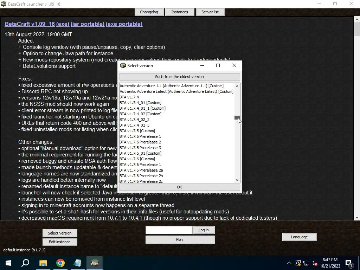
Task: Open the Instances tab
Action: tap(180, 12)
